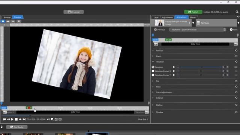Jump to start of show

[4, 119]
